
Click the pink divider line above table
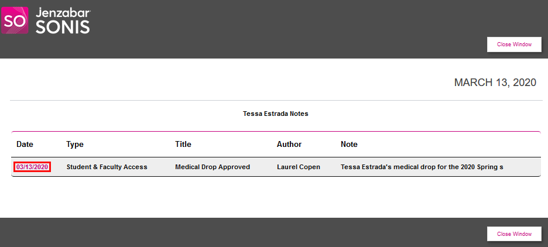[275, 132]
